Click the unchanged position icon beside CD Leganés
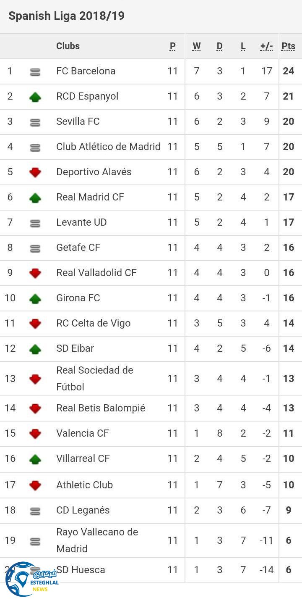302x606 pixels. 35,511
